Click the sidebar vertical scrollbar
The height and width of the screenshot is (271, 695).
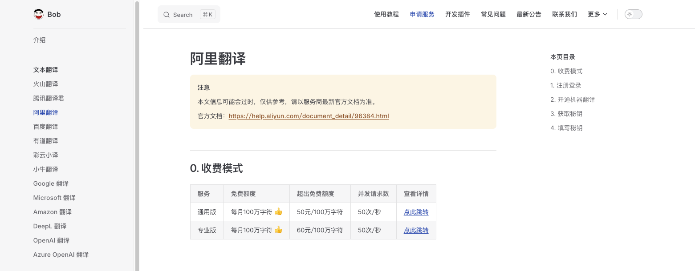(137, 135)
